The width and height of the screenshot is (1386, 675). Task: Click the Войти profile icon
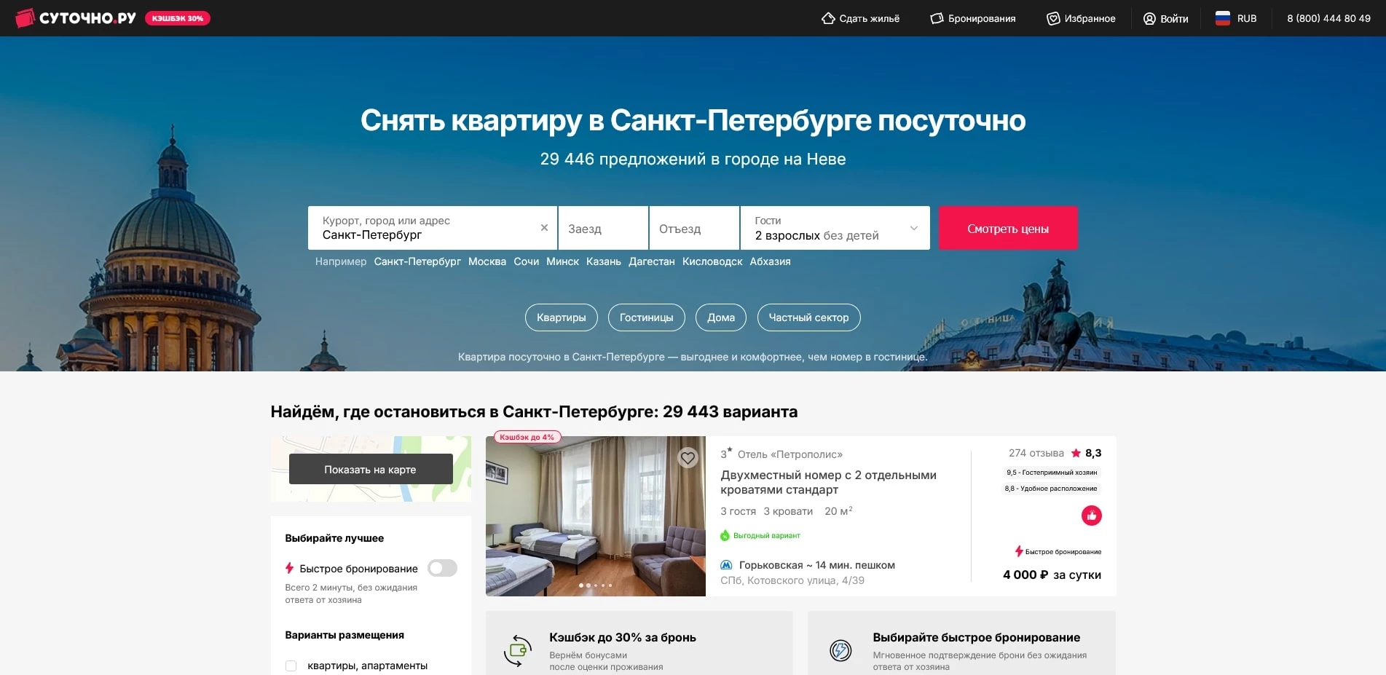click(1149, 18)
